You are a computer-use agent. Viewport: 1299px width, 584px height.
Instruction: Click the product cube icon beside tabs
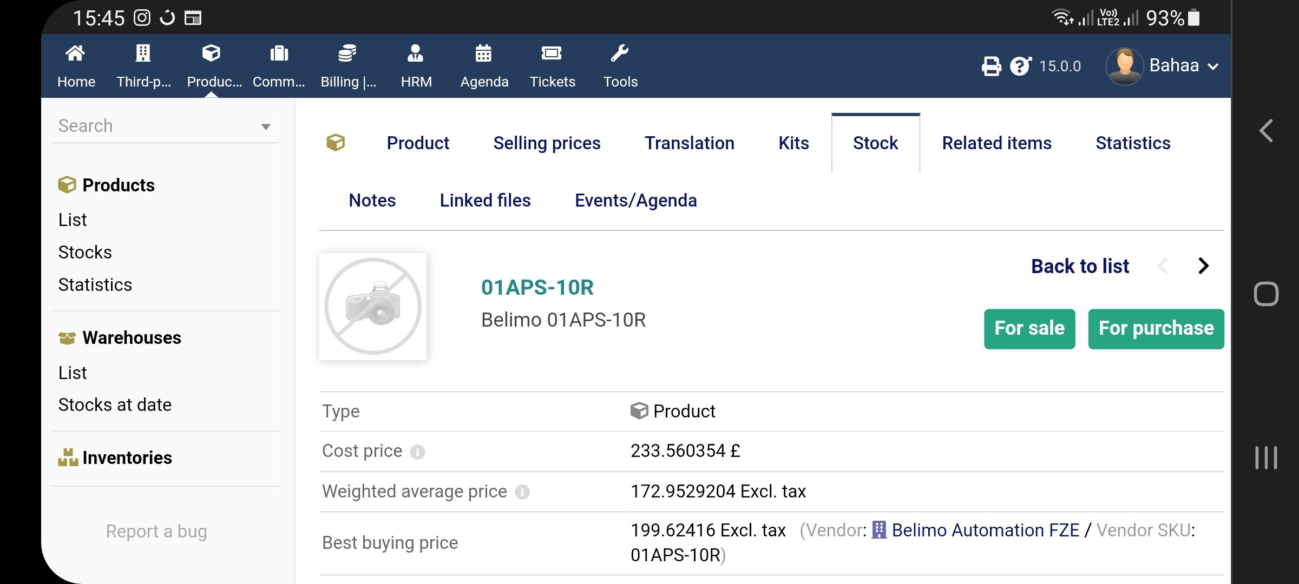coord(336,143)
